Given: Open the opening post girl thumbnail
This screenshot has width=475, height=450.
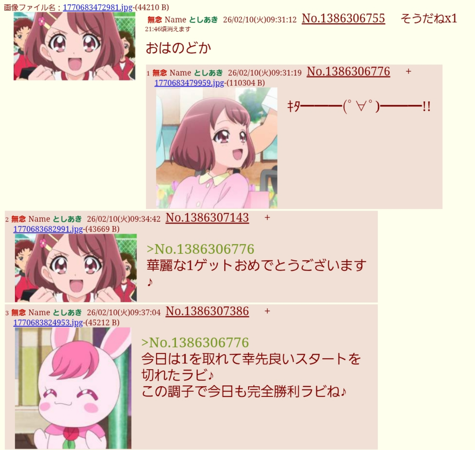Looking at the screenshot, I should pyautogui.click(x=74, y=46).
